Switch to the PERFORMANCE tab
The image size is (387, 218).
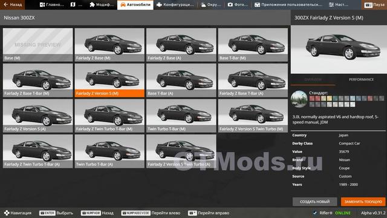point(361,79)
